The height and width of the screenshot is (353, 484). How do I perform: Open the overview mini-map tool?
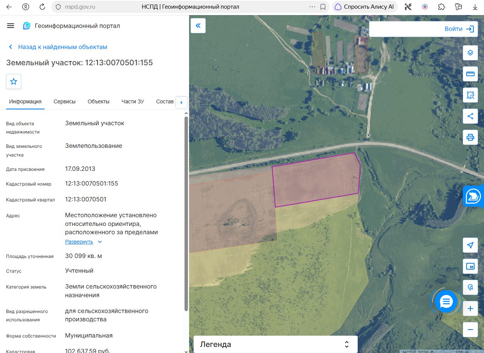click(470, 266)
